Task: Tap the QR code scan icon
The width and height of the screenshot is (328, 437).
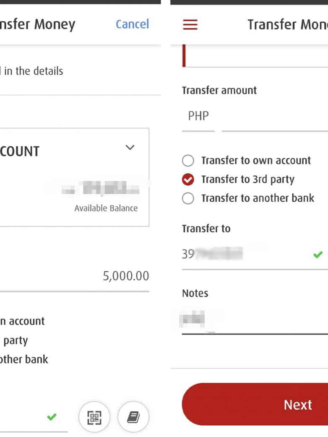Action: [94, 417]
